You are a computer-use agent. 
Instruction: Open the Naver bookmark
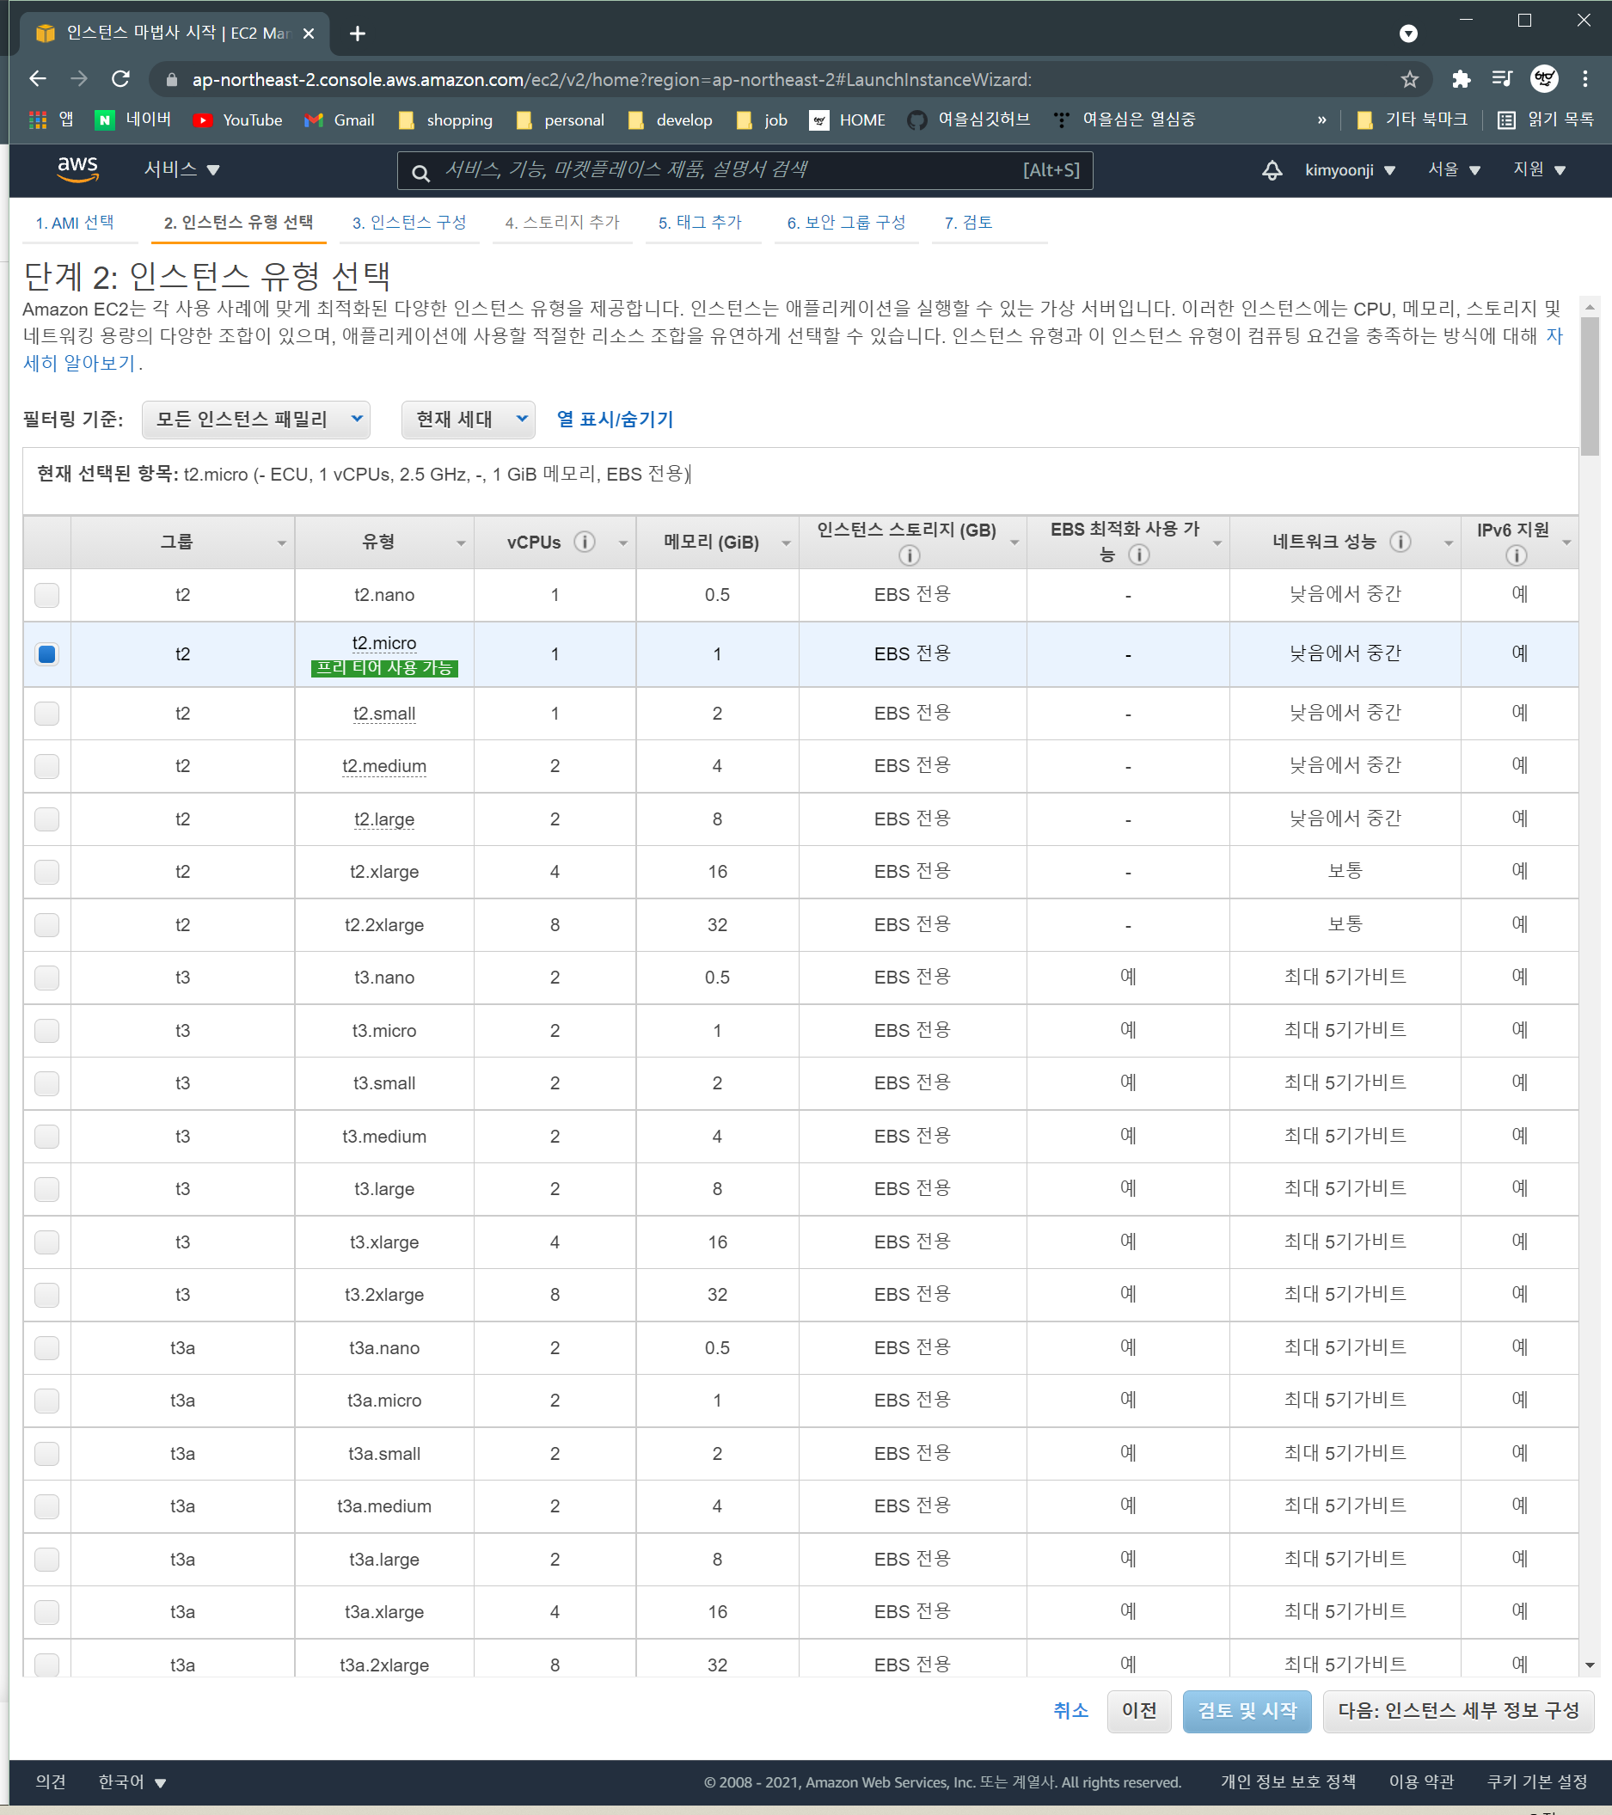click(x=133, y=120)
